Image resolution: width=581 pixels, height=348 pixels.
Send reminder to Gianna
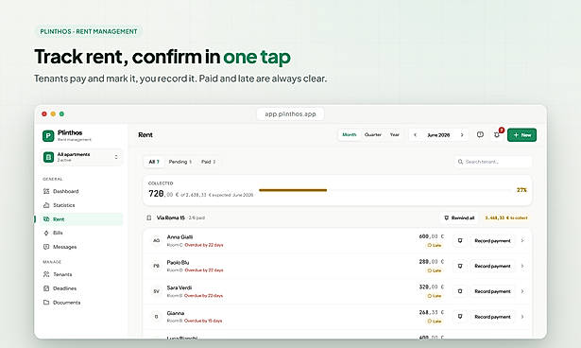[x=460, y=317]
